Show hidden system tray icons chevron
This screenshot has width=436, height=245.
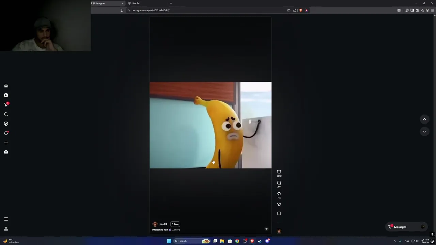[395, 241]
